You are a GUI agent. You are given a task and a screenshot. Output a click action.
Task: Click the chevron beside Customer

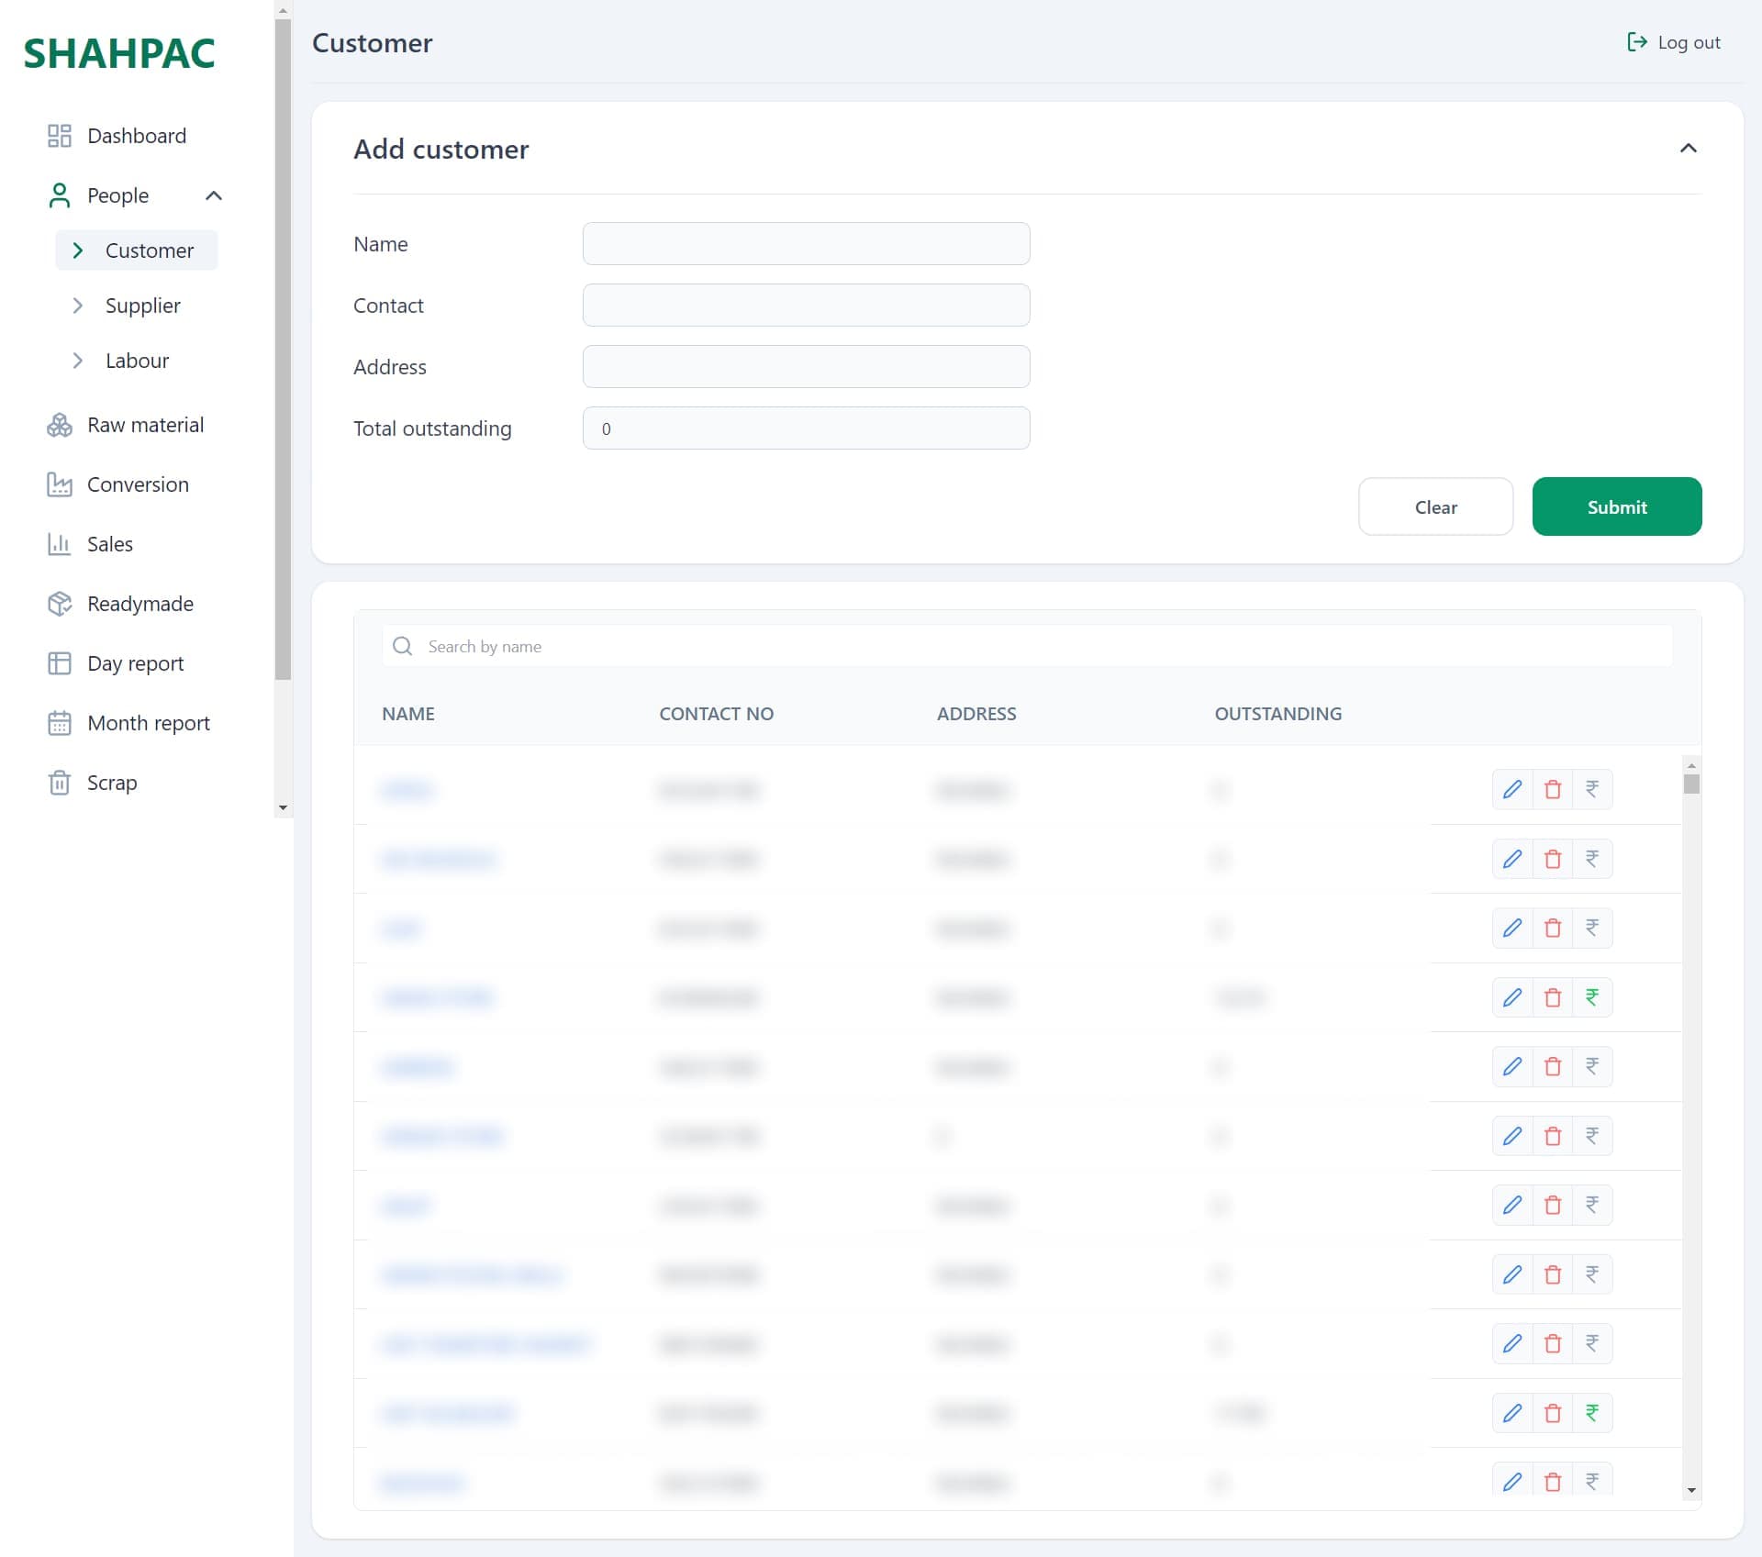pyautogui.click(x=78, y=250)
